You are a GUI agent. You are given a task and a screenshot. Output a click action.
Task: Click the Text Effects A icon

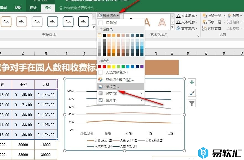tap(178, 28)
